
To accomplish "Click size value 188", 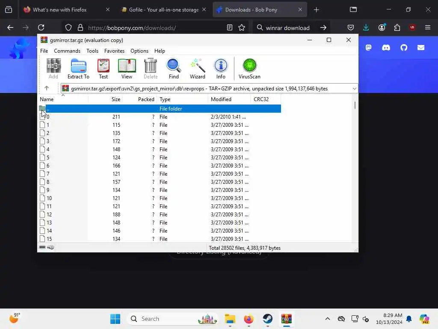I will point(116,214).
